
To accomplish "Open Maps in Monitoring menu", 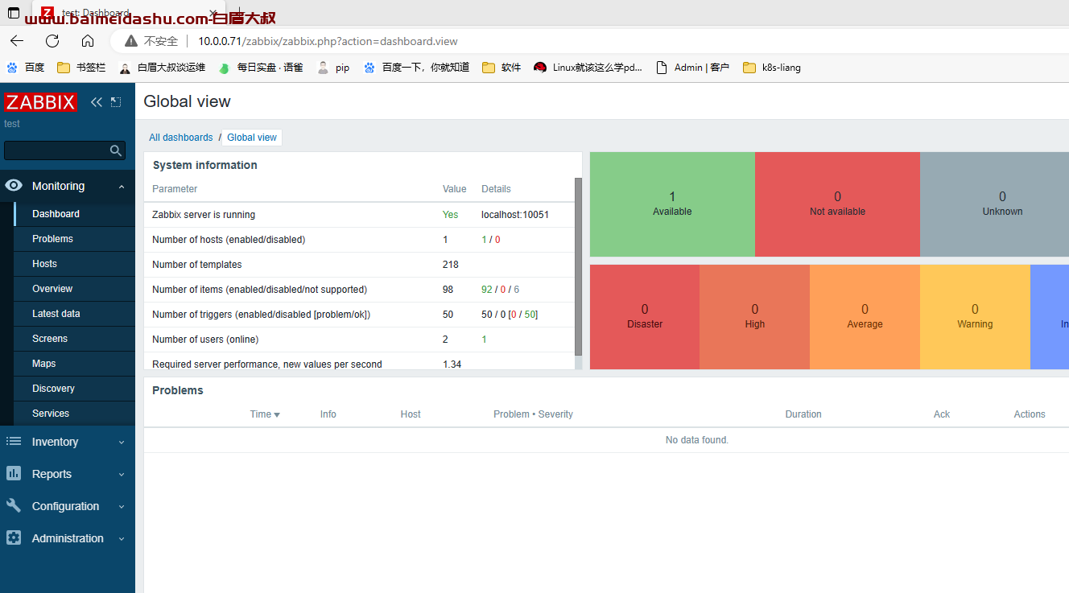I will coord(74,364).
